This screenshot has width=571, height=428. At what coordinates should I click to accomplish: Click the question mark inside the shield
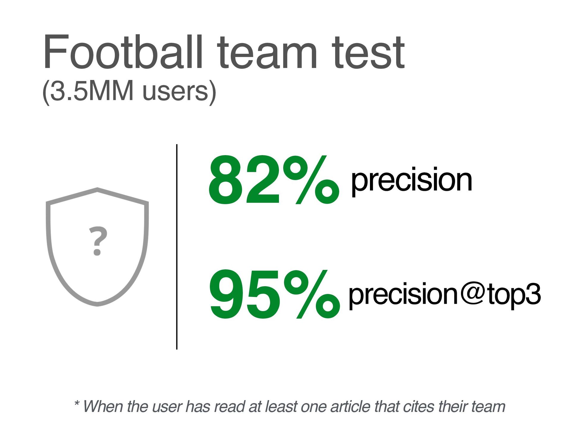click(x=98, y=241)
